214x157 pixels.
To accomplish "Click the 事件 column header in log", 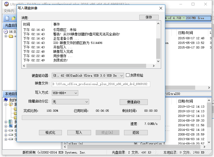I will pyautogui.click(x=56, y=25).
